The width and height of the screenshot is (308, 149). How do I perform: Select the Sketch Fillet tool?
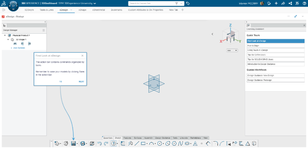pos(215,143)
